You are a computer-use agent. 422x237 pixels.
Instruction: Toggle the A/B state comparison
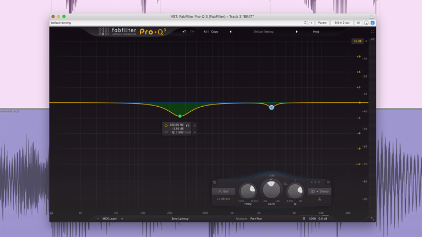click(206, 31)
